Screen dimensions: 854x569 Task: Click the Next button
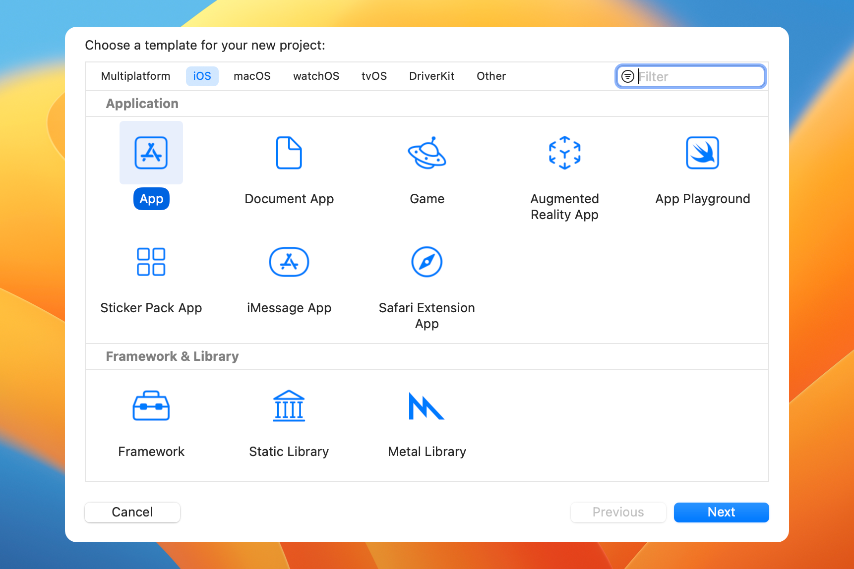coord(722,512)
